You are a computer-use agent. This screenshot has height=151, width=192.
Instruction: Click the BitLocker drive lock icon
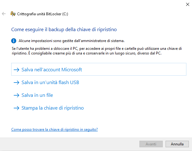[x=13, y=14]
